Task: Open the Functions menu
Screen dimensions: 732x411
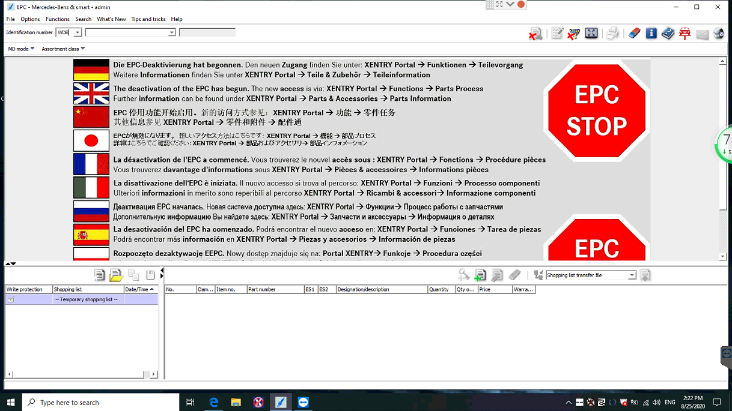Action: (57, 19)
